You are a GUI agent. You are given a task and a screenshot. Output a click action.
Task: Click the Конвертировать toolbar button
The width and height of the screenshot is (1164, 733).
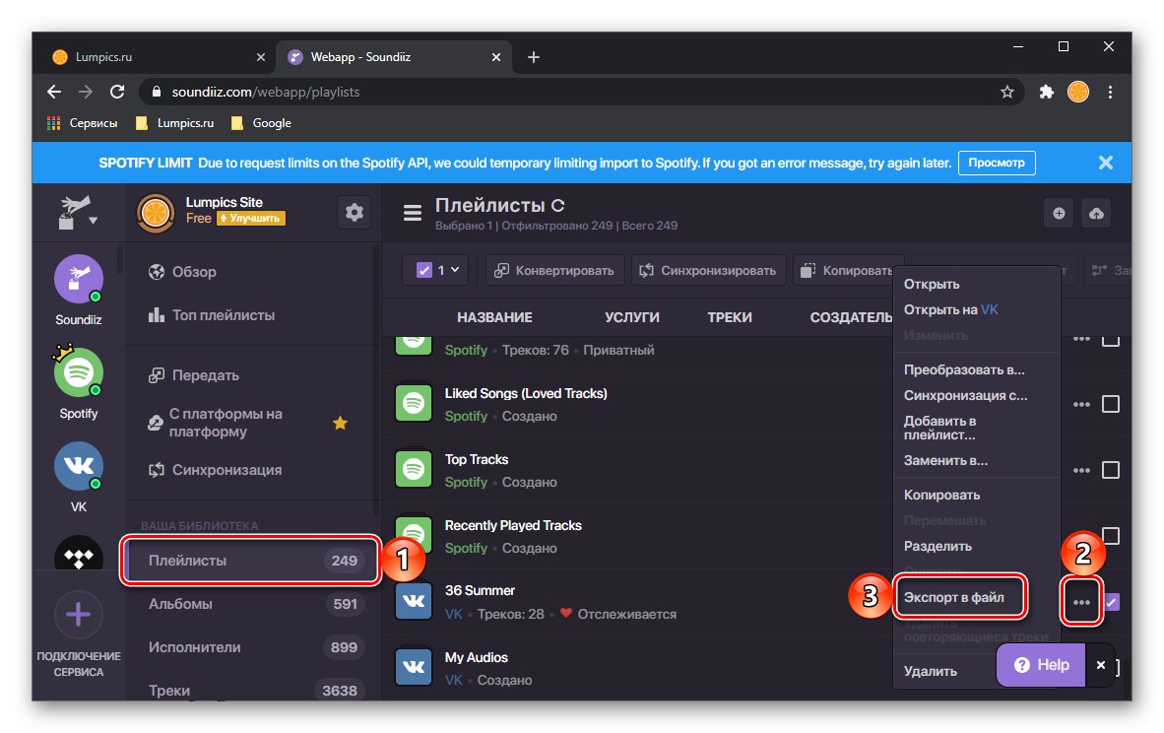pyautogui.click(x=554, y=270)
